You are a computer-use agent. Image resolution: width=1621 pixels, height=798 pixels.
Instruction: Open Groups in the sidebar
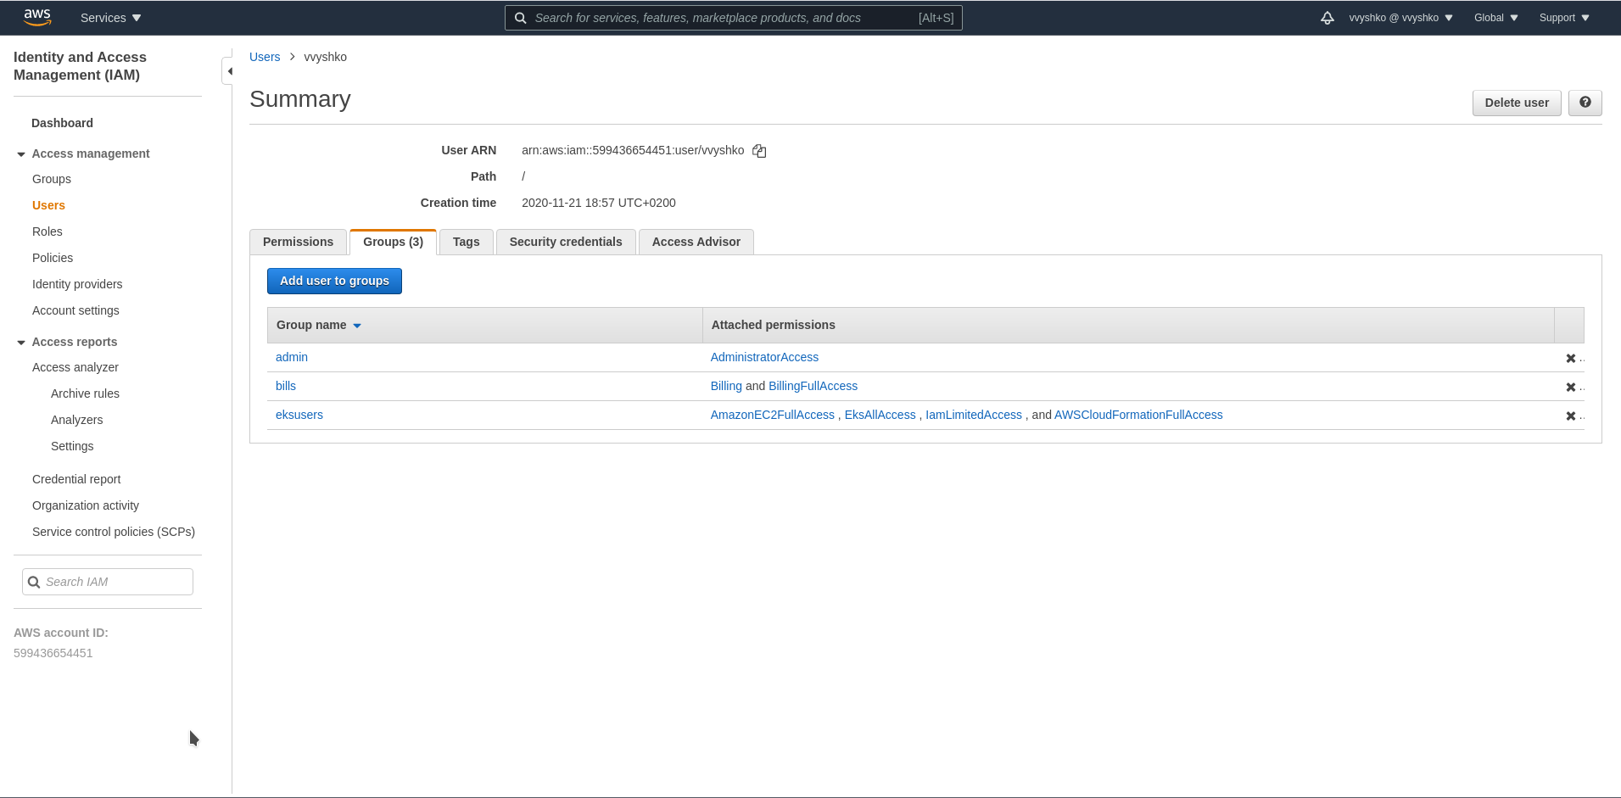point(52,179)
